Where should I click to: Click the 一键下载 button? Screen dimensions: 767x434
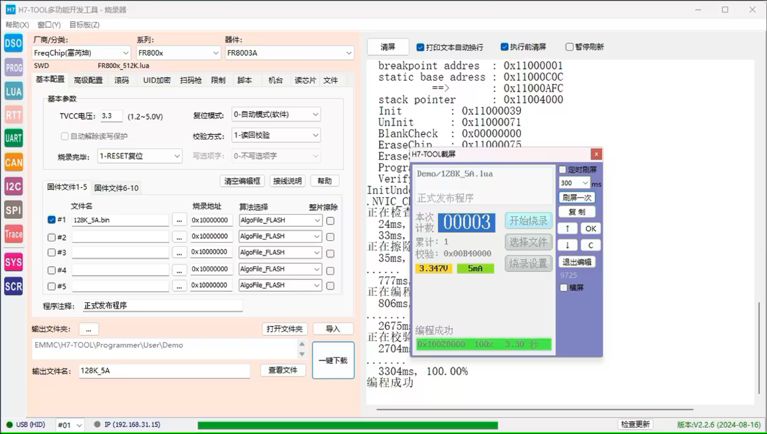tap(333, 360)
